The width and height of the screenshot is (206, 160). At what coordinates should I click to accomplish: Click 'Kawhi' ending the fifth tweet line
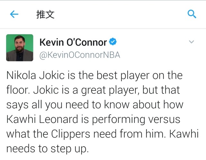click(184, 134)
